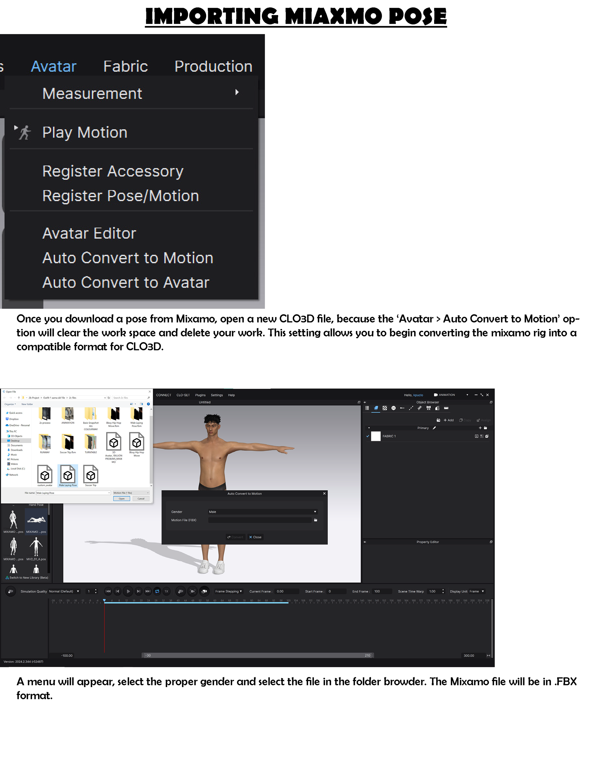This screenshot has width=592, height=766.
Task: Select the Bow/Trim icon in Object Browser
Action: click(429, 408)
